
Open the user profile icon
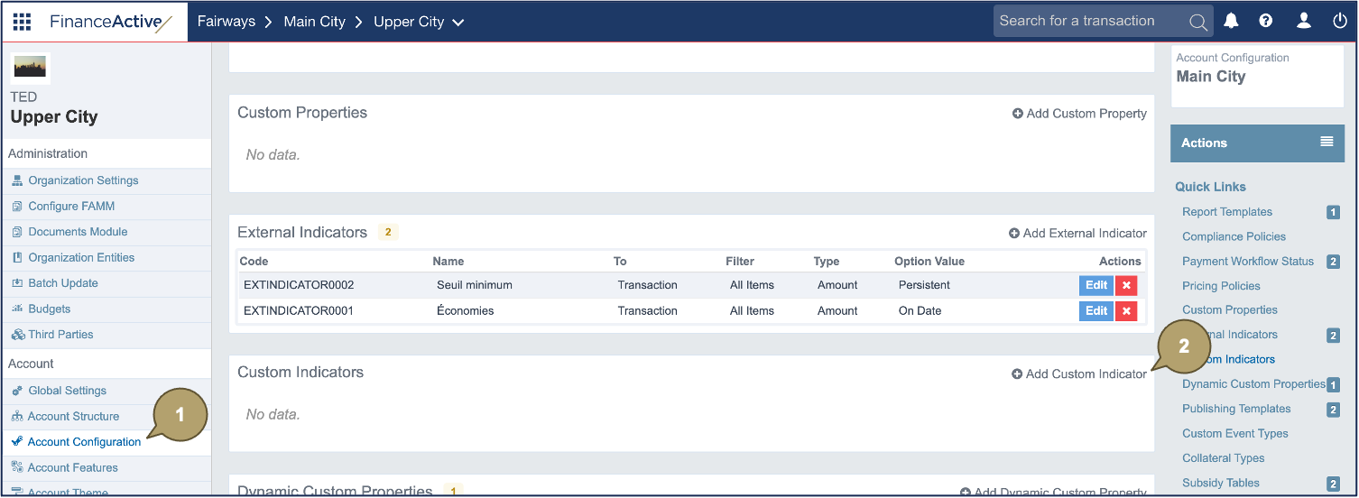(1303, 21)
